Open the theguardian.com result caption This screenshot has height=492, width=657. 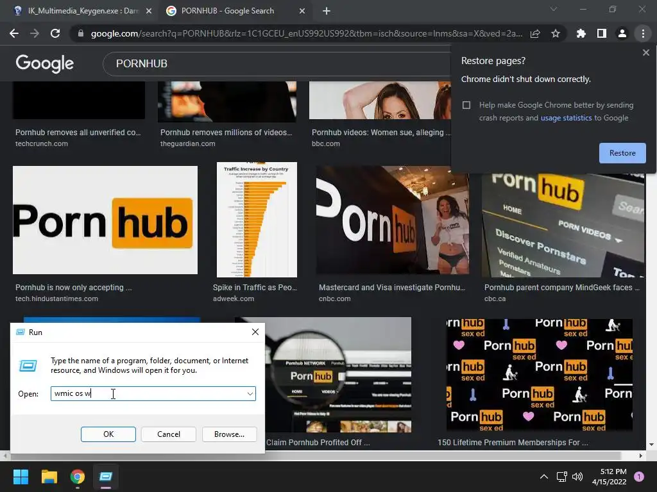tap(226, 138)
